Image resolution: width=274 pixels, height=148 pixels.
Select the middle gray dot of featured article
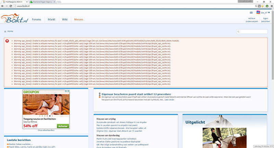coord(100,95)
